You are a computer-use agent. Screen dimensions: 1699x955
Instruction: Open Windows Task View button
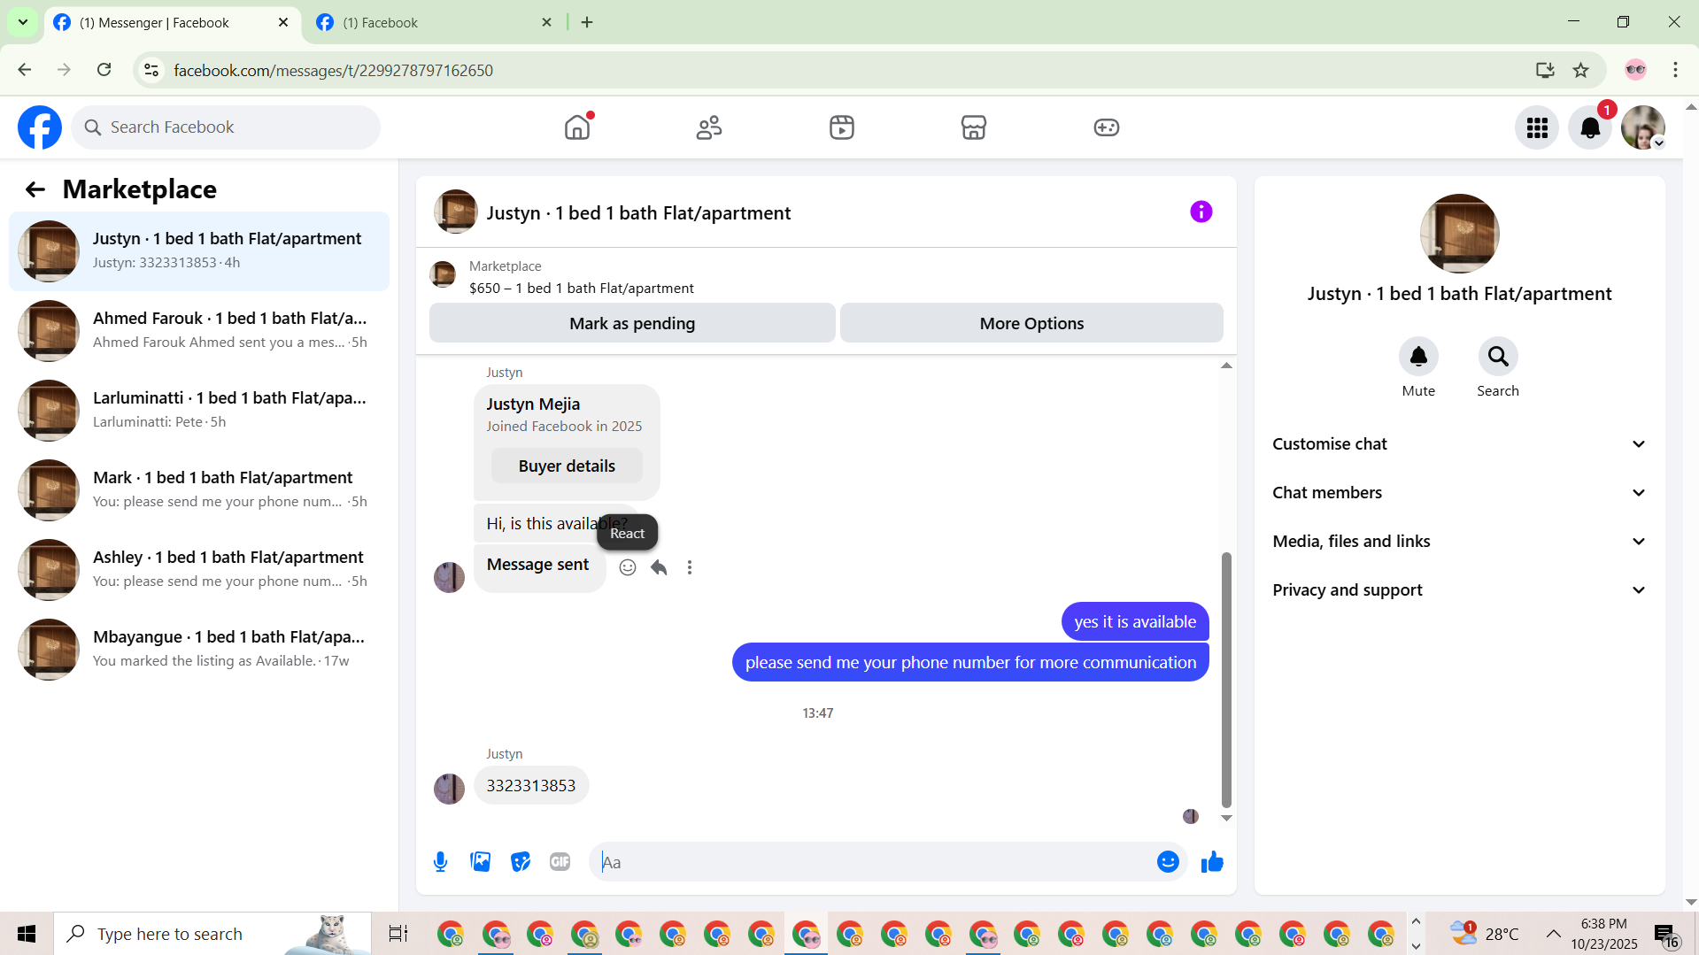pyautogui.click(x=398, y=934)
